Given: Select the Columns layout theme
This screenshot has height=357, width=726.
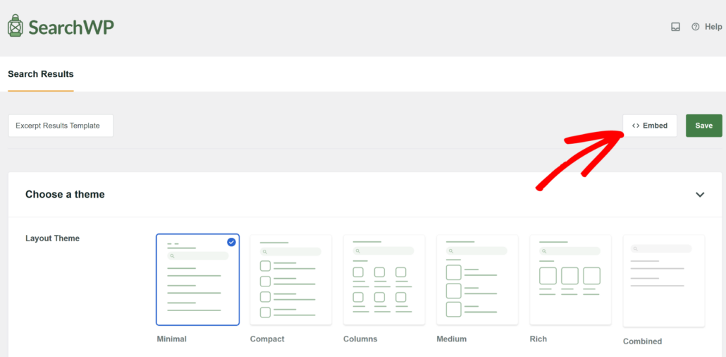Looking at the screenshot, I should pos(384,279).
